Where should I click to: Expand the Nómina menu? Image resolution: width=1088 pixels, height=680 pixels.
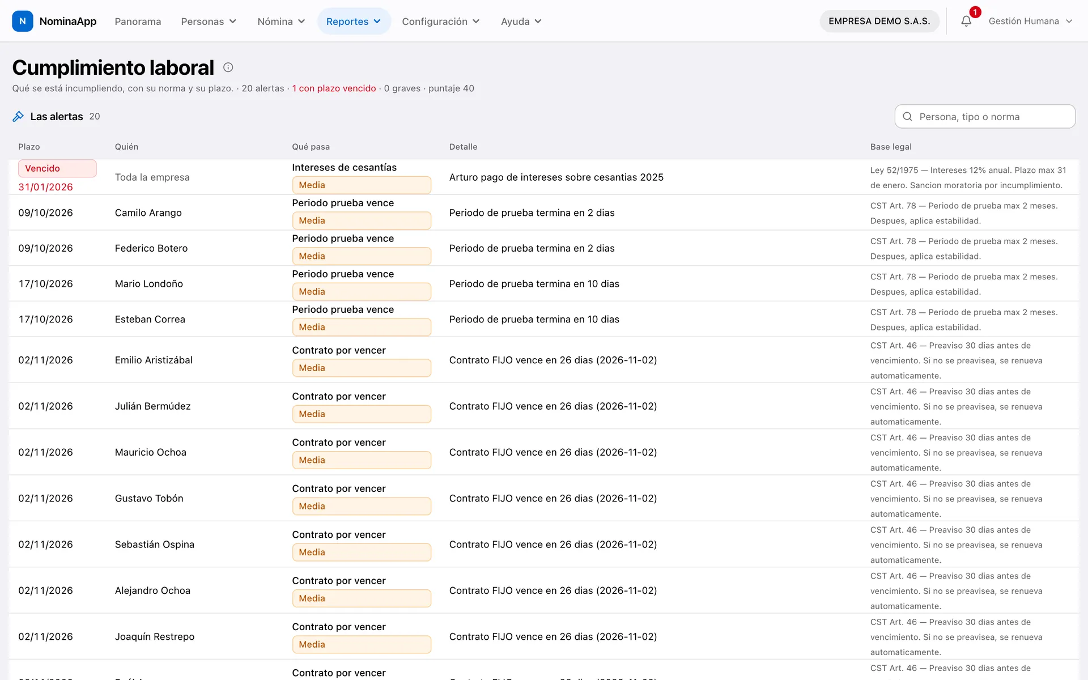point(281,21)
